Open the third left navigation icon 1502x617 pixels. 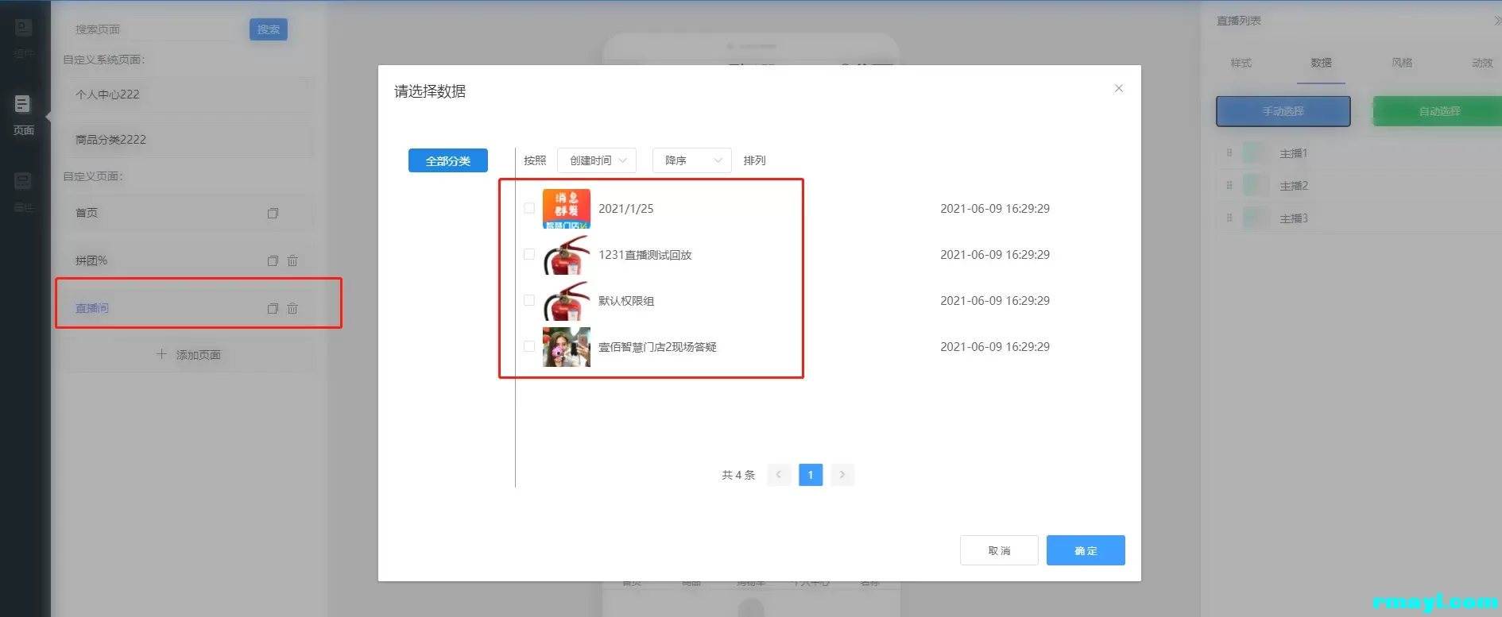pyautogui.click(x=23, y=192)
